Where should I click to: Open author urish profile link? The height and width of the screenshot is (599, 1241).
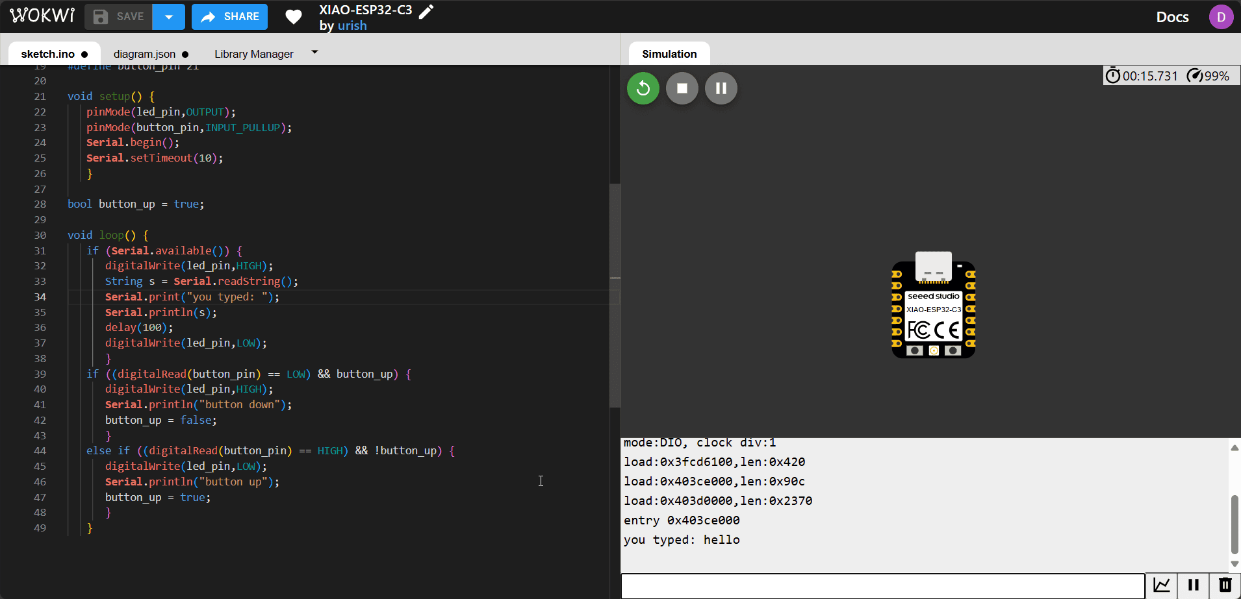point(352,25)
